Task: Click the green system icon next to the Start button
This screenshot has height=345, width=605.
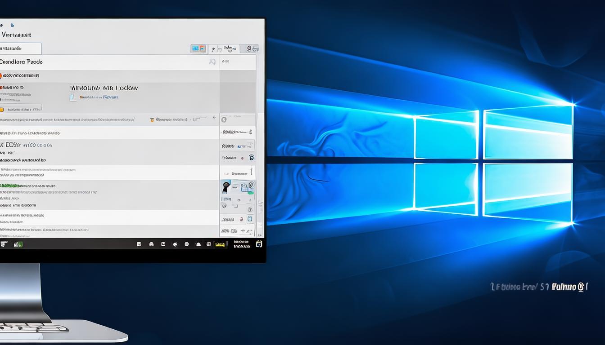Action: 17,244
